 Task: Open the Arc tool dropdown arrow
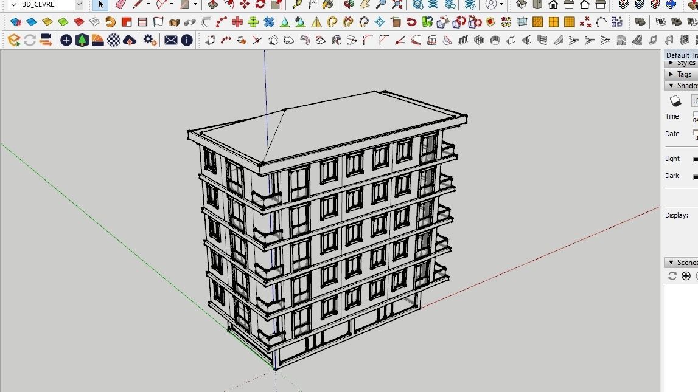click(172, 4)
